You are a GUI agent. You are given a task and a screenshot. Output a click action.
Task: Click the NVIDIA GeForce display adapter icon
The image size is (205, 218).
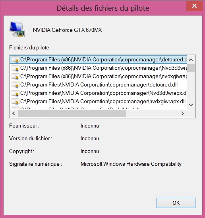[17, 29]
